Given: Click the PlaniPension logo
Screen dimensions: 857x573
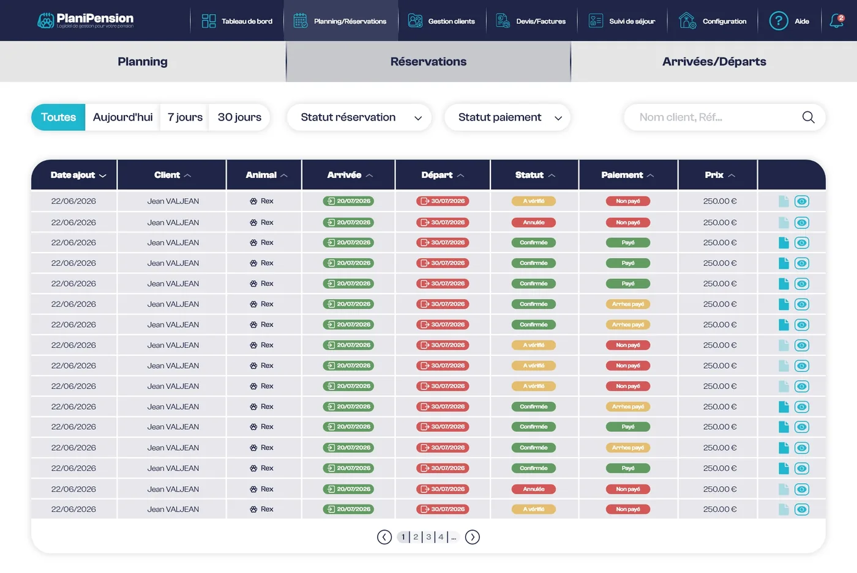Looking at the screenshot, I should coord(85,21).
